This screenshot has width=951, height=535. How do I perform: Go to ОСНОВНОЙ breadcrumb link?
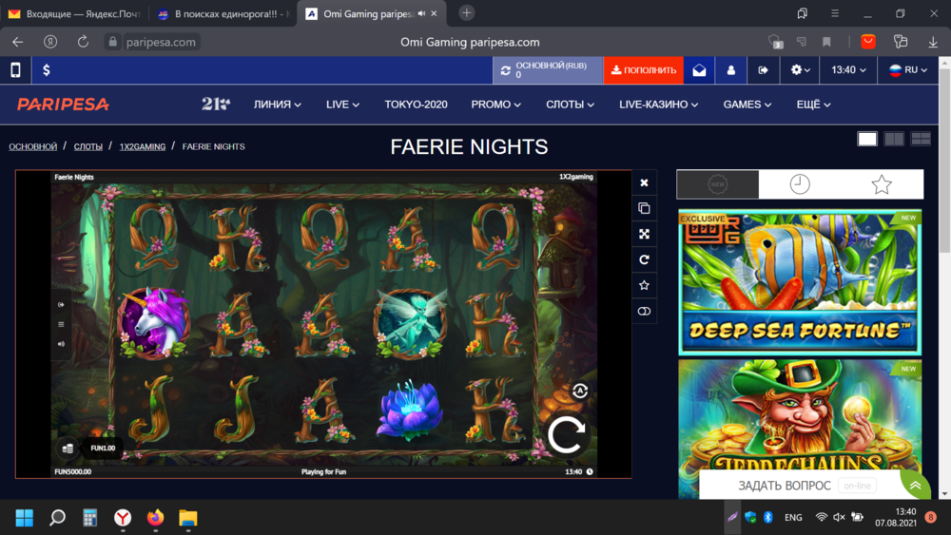click(x=32, y=146)
